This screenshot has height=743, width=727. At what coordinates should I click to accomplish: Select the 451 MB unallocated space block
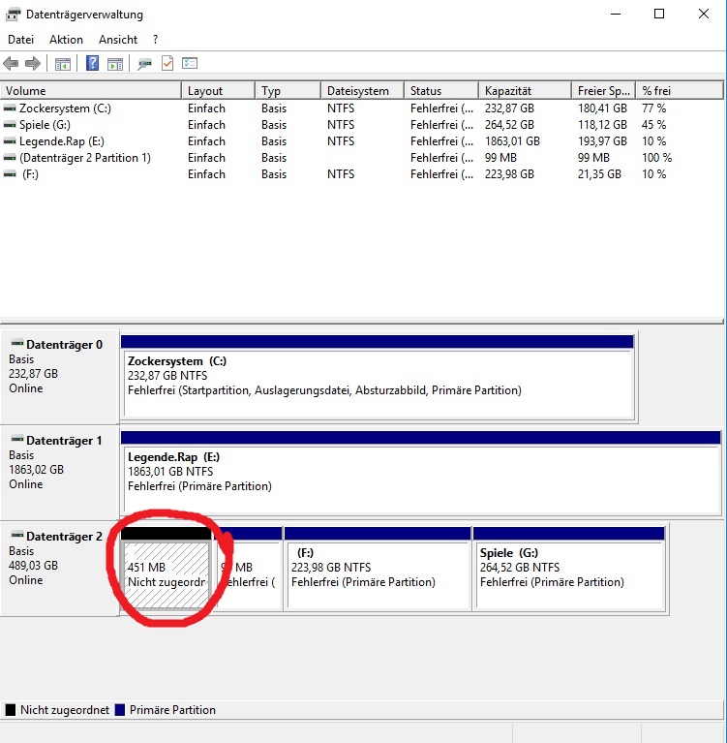166,569
